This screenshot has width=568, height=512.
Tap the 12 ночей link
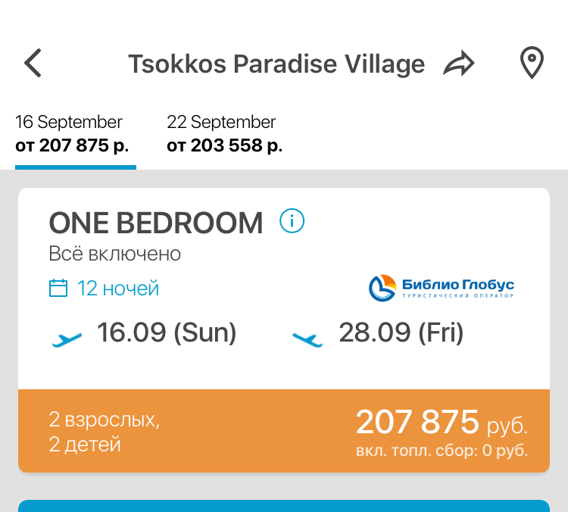[118, 289]
